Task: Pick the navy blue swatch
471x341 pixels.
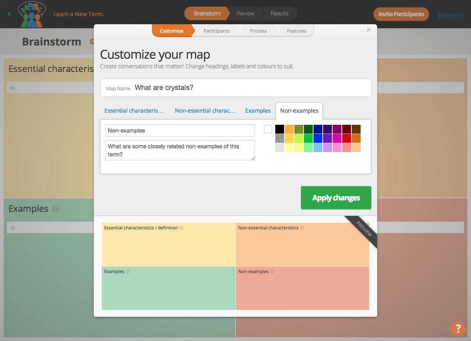Action: point(318,129)
